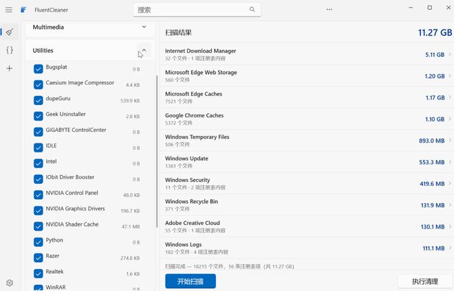Viewport: 454px width, 291px height.
Task: Expand Windows Update result chevron
Action: pyautogui.click(x=450, y=162)
